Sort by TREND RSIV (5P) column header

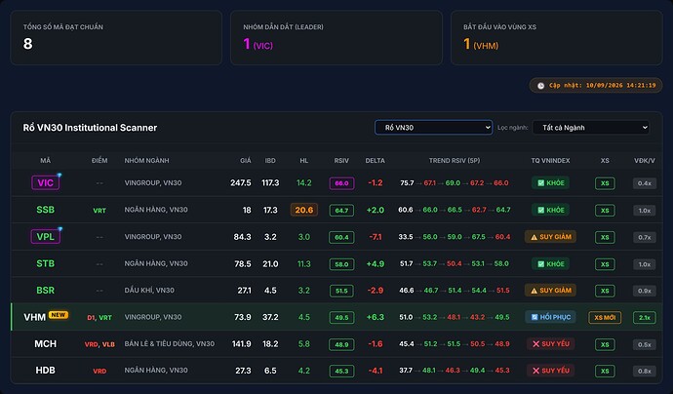(455, 161)
